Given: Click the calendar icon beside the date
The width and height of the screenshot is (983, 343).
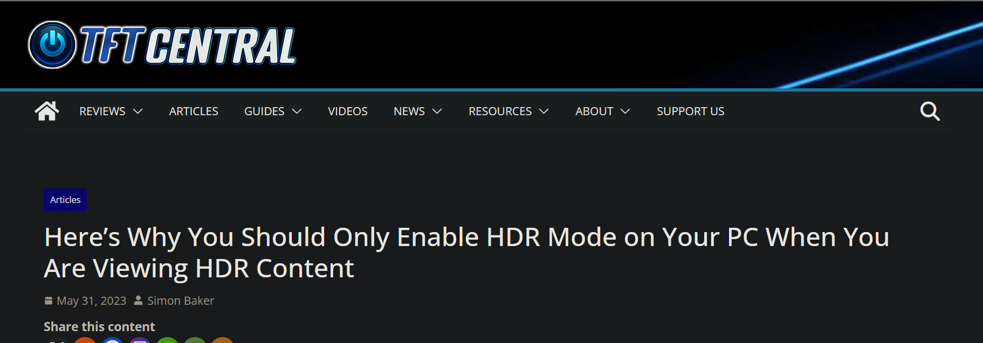Looking at the screenshot, I should 49,300.
